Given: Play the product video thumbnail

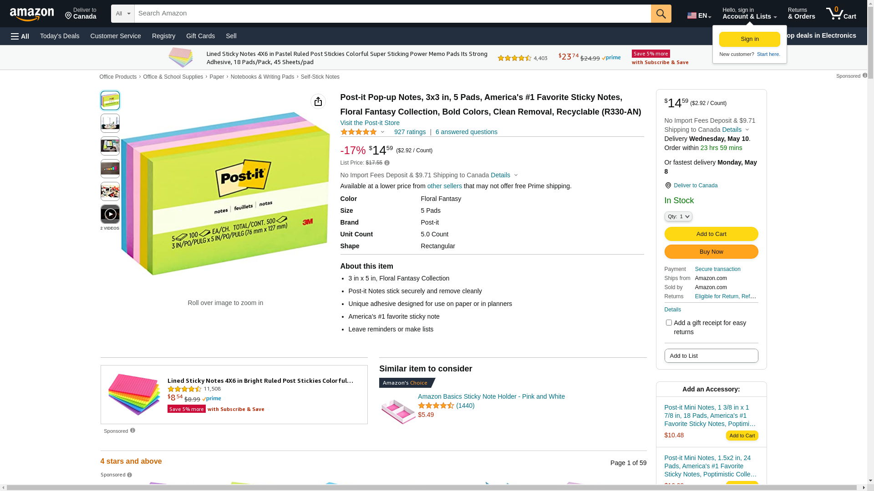Looking at the screenshot, I should (x=110, y=214).
